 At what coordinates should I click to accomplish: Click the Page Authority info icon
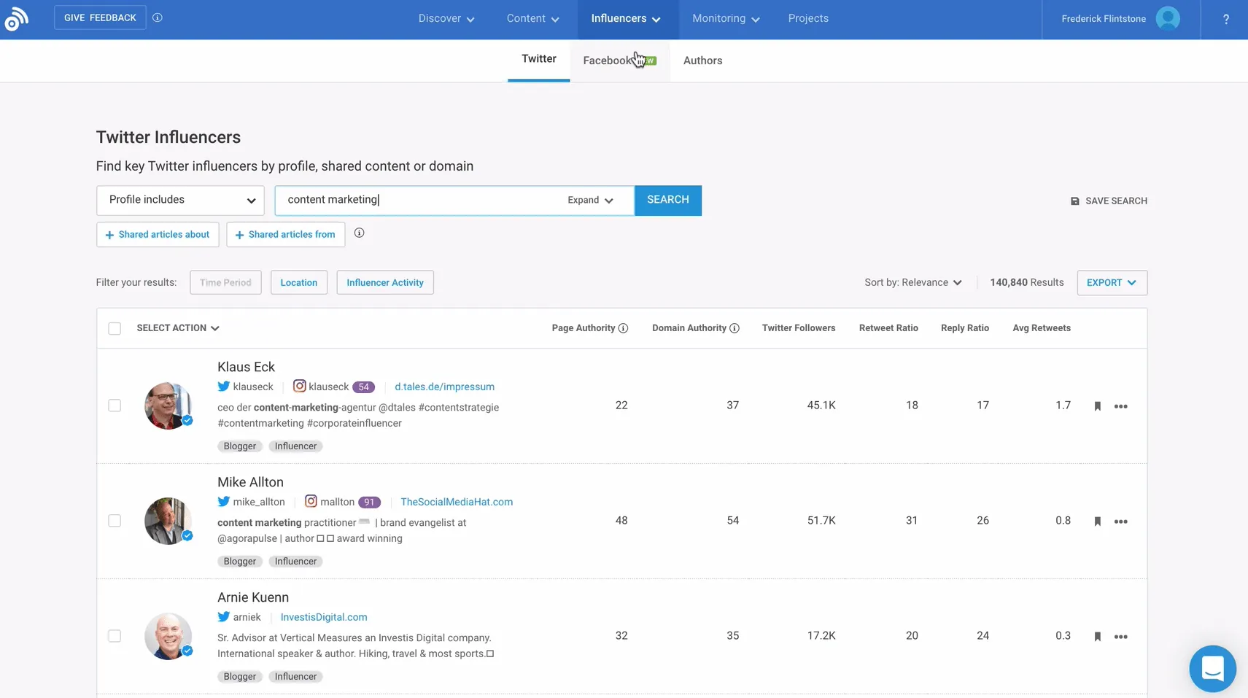pos(623,328)
